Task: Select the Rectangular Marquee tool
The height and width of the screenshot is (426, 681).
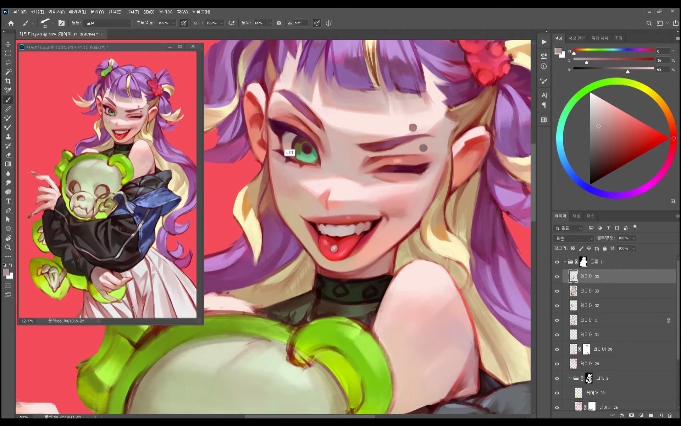Action: tap(8, 53)
